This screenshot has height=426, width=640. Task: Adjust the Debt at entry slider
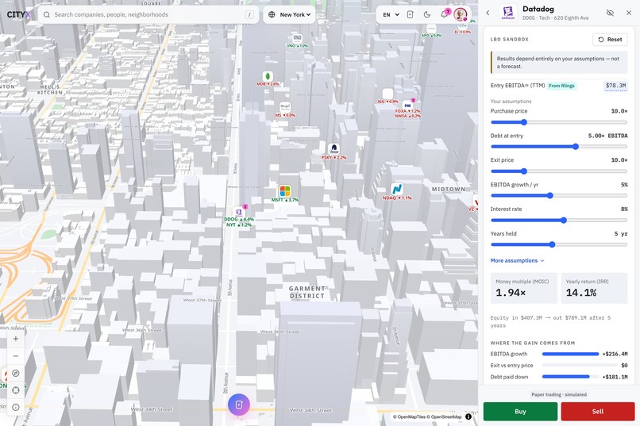pos(559,147)
